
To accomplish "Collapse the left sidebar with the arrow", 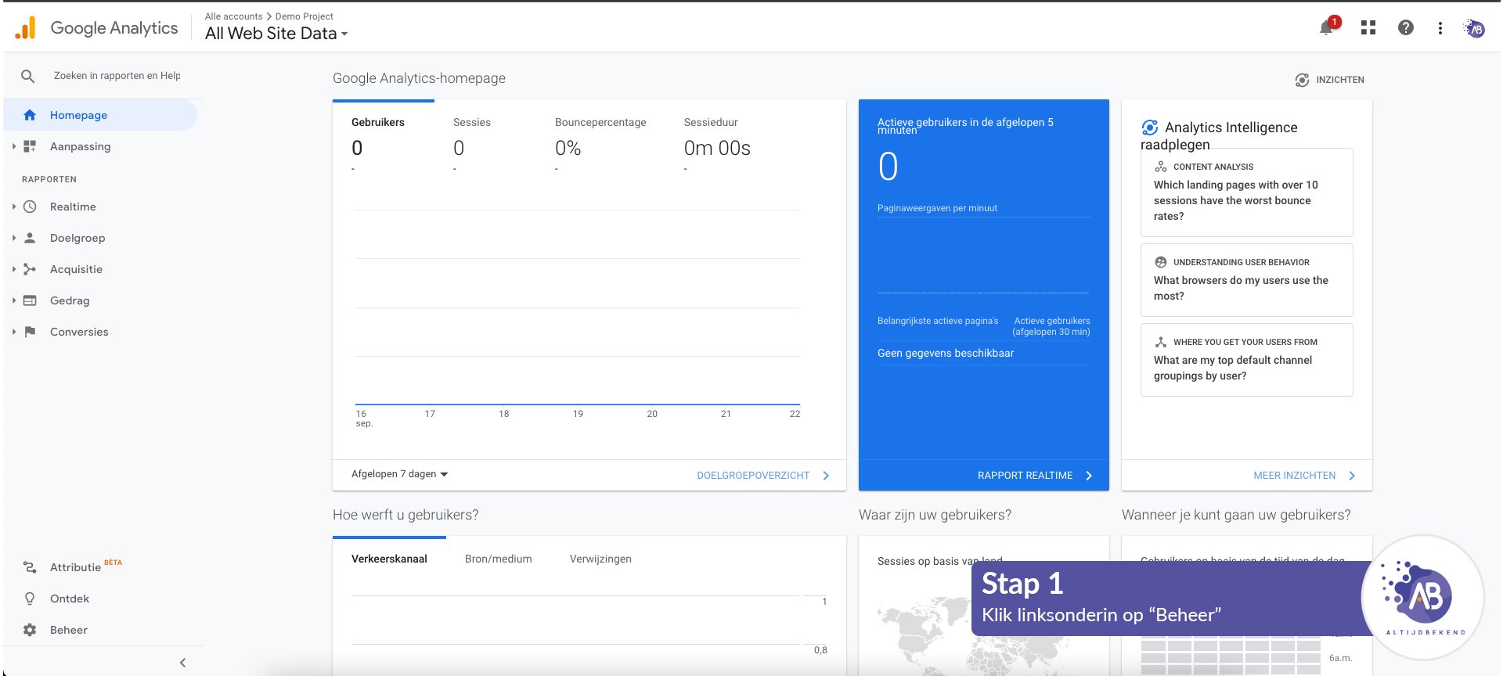I will [182, 663].
